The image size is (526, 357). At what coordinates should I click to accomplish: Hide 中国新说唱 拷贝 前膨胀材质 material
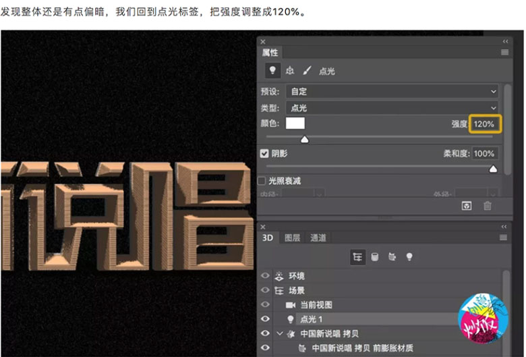tap(265, 348)
